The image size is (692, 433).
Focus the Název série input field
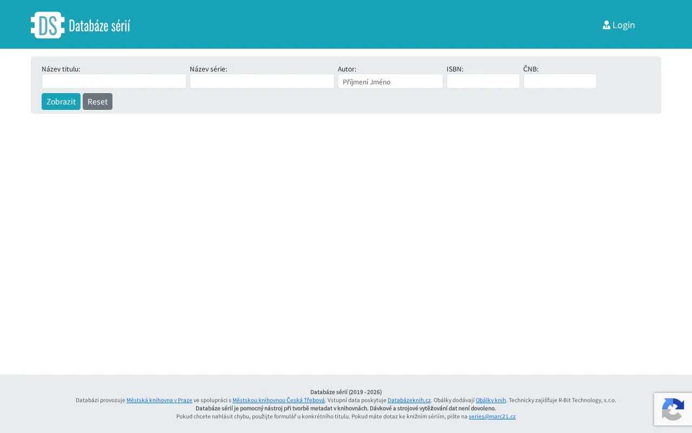click(x=262, y=81)
